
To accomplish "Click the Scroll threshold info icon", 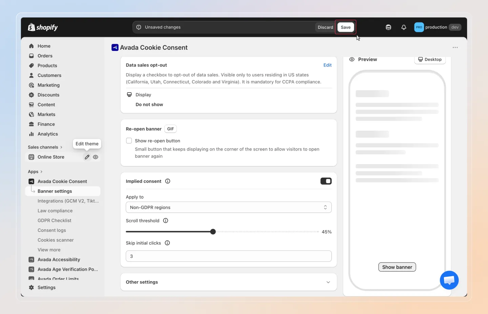I will (165, 220).
